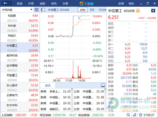Switch to the 15分钟 chart tab
Image resolution: width=158 pixels, height=118 pixels.
pos(102,10)
